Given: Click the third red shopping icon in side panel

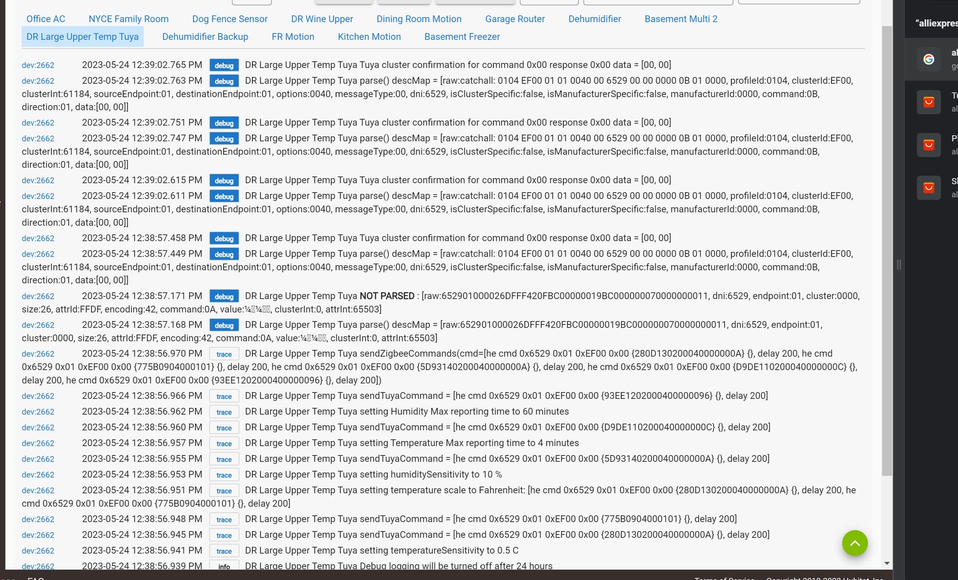Looking at the screenshot, I should [929, 188].
